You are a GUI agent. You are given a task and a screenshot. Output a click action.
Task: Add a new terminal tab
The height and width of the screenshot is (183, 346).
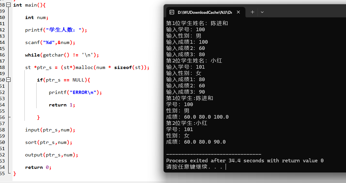252,12
